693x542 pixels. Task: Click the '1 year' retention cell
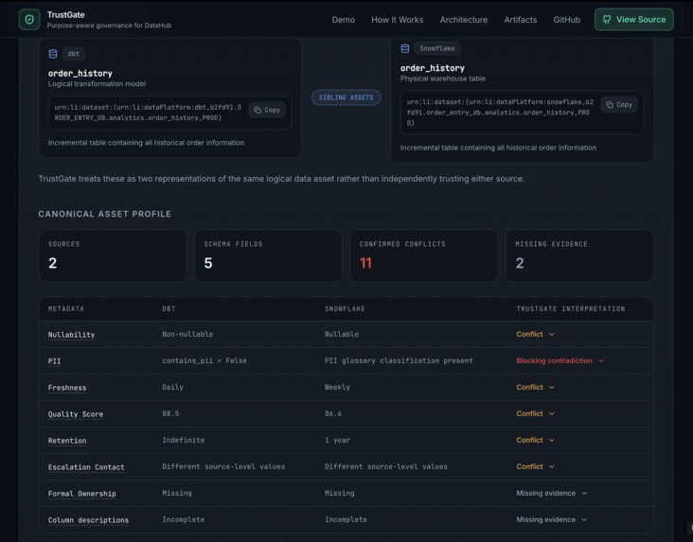point(337,441)
